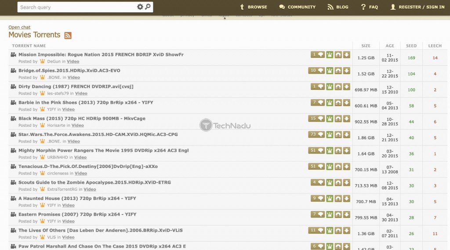This screenshot has width=450, height=250.
Task: Download Star Wars Force Awakens torrent
Action: 347,135
